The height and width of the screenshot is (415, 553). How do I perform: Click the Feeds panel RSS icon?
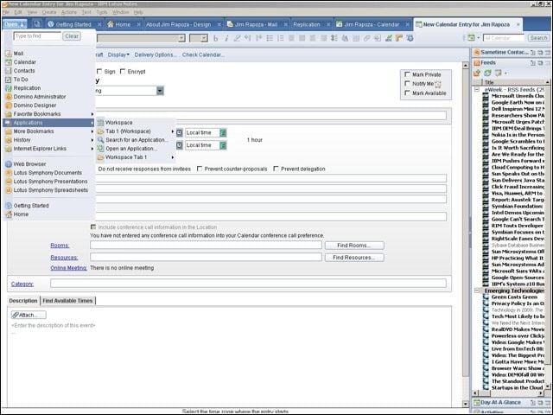click(x=477, y=63)
